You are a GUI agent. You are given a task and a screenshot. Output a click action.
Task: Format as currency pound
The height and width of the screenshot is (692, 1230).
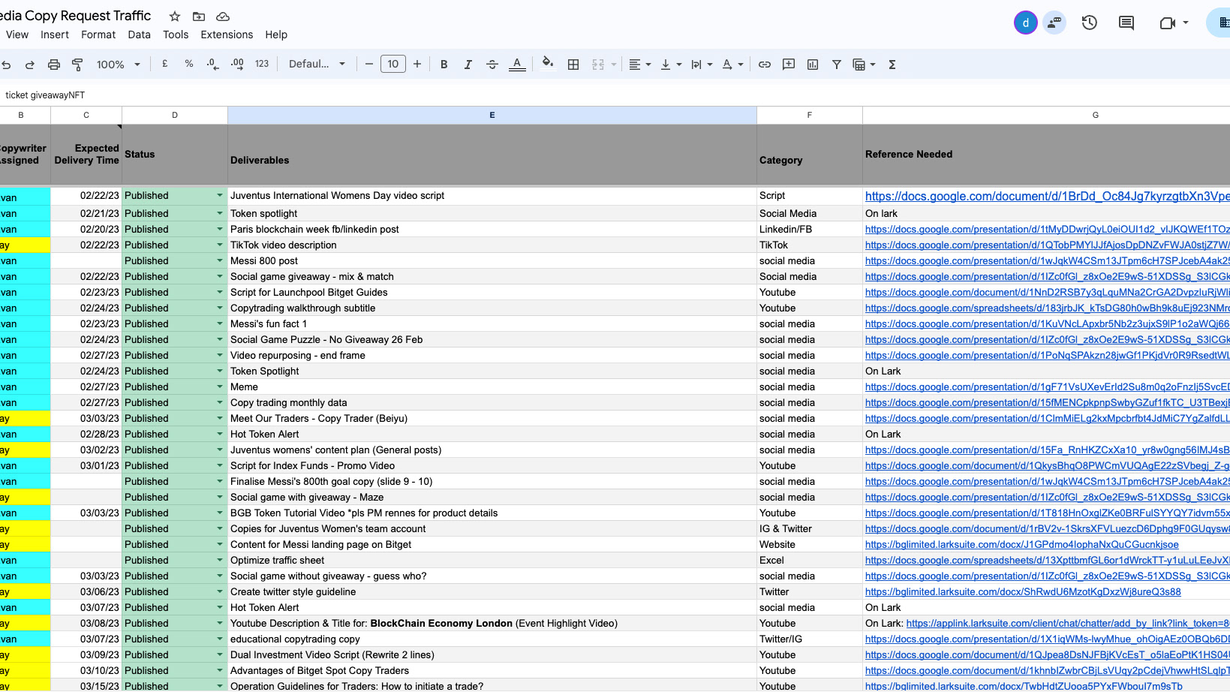[165, 65]
